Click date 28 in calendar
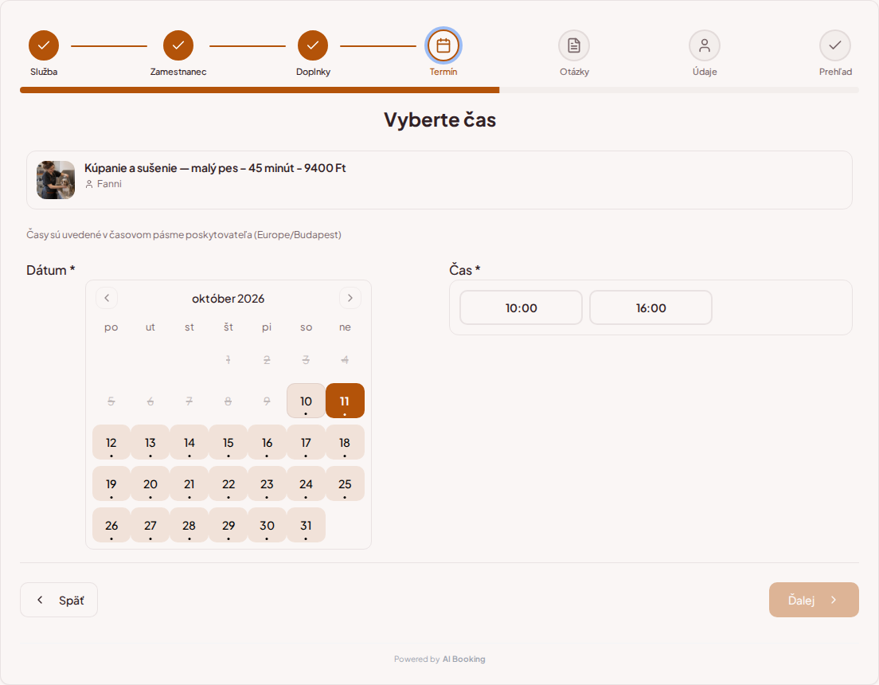Viewport: 879px width, 685px height. click(x=189, y=525)
